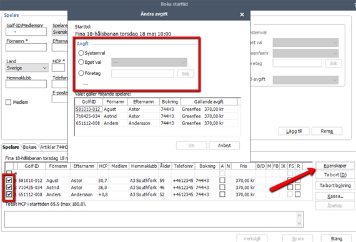Image resolution: width=356 pixels, height=242 pixels.
Task: Toggle the R checkbox for Astrid row
Action: pos(298,187)
